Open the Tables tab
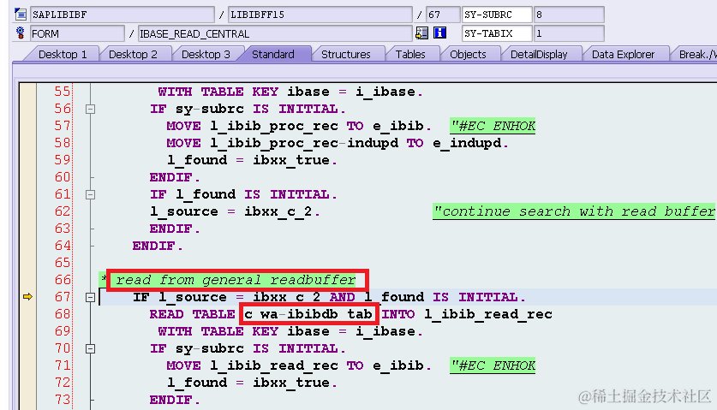 coord(410,55)
